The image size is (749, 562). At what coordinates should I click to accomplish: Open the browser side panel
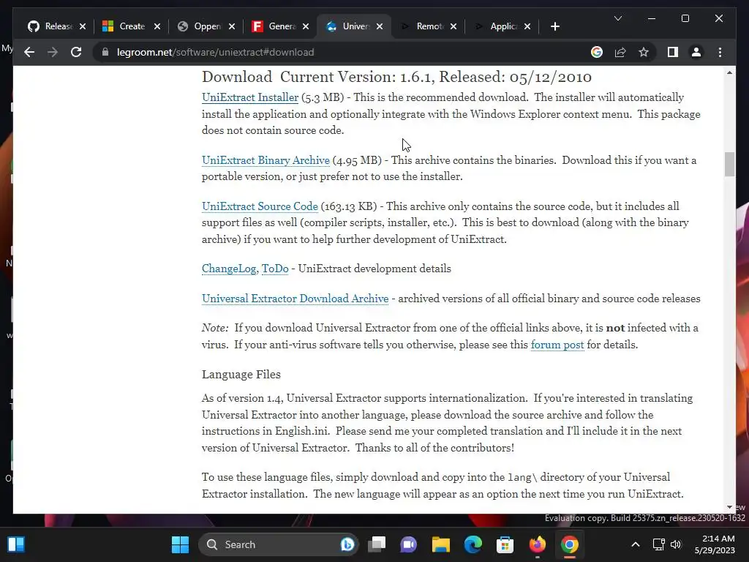[673, 52]
